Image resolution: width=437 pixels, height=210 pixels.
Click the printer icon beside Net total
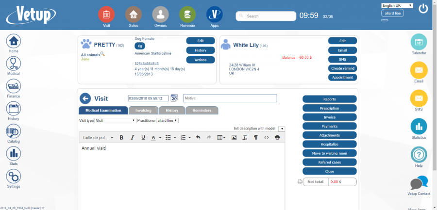(x=300, y=181)
